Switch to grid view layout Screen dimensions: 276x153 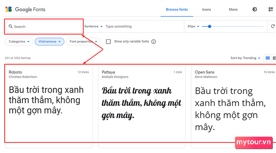[x=268, y=58]
